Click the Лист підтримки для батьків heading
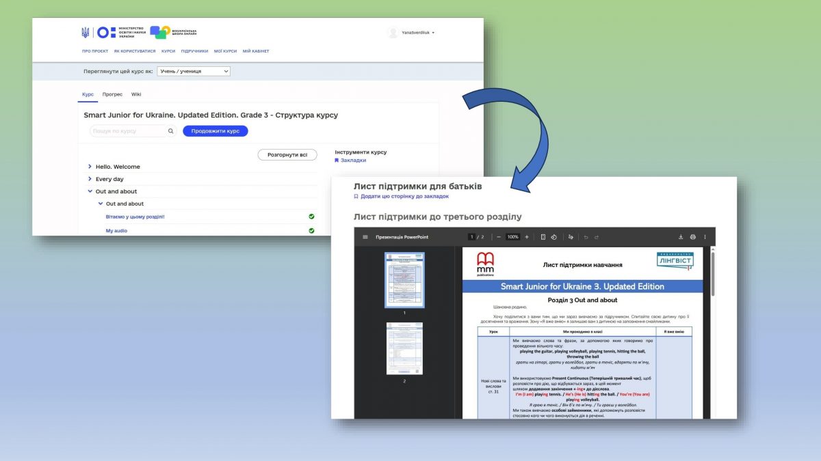The image size is (821, 461). click(417, 186)
